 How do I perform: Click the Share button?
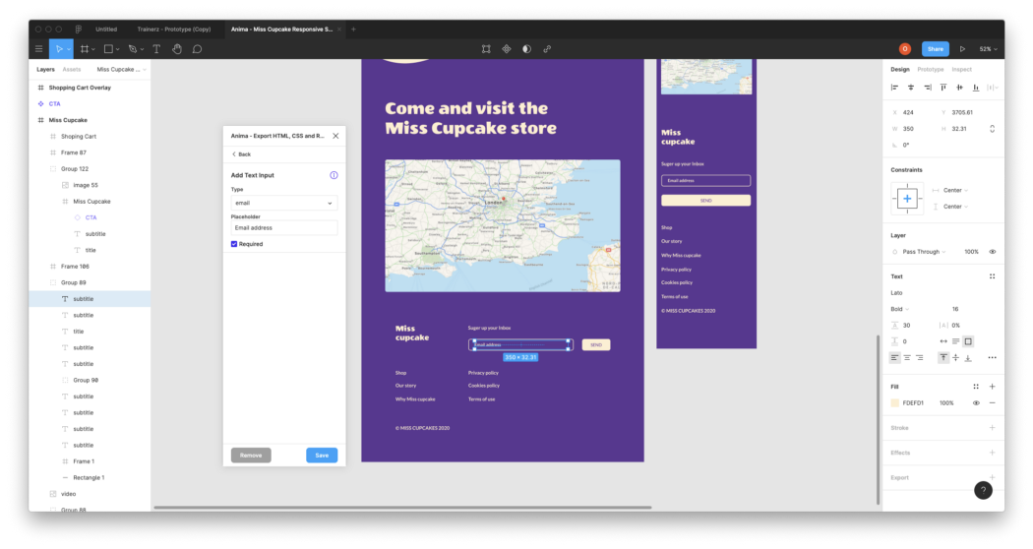pos(936,49)
